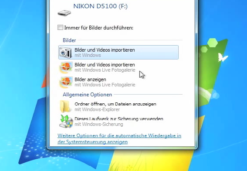This screenshot has height=171, width=247.
Task: Click the camera icon for Windows import
Action: point(65,53)
